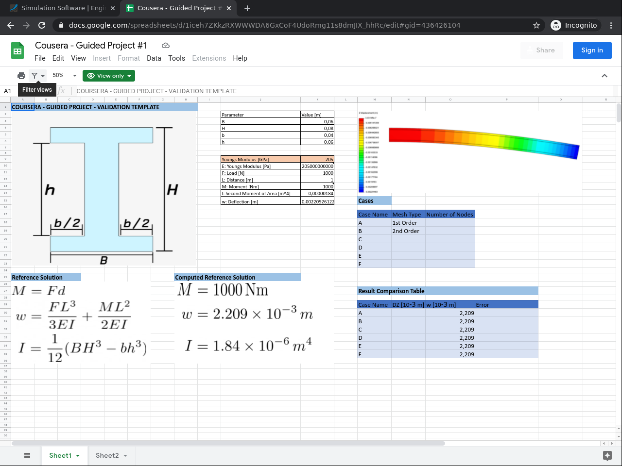Switch to the Sheet2 tab

tap(107, 455)
